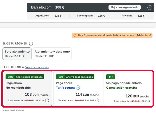Click 114 EUR /noche price
Viewport: 156px width, 113px height.
pyautogui.click(x=87, y=95)
